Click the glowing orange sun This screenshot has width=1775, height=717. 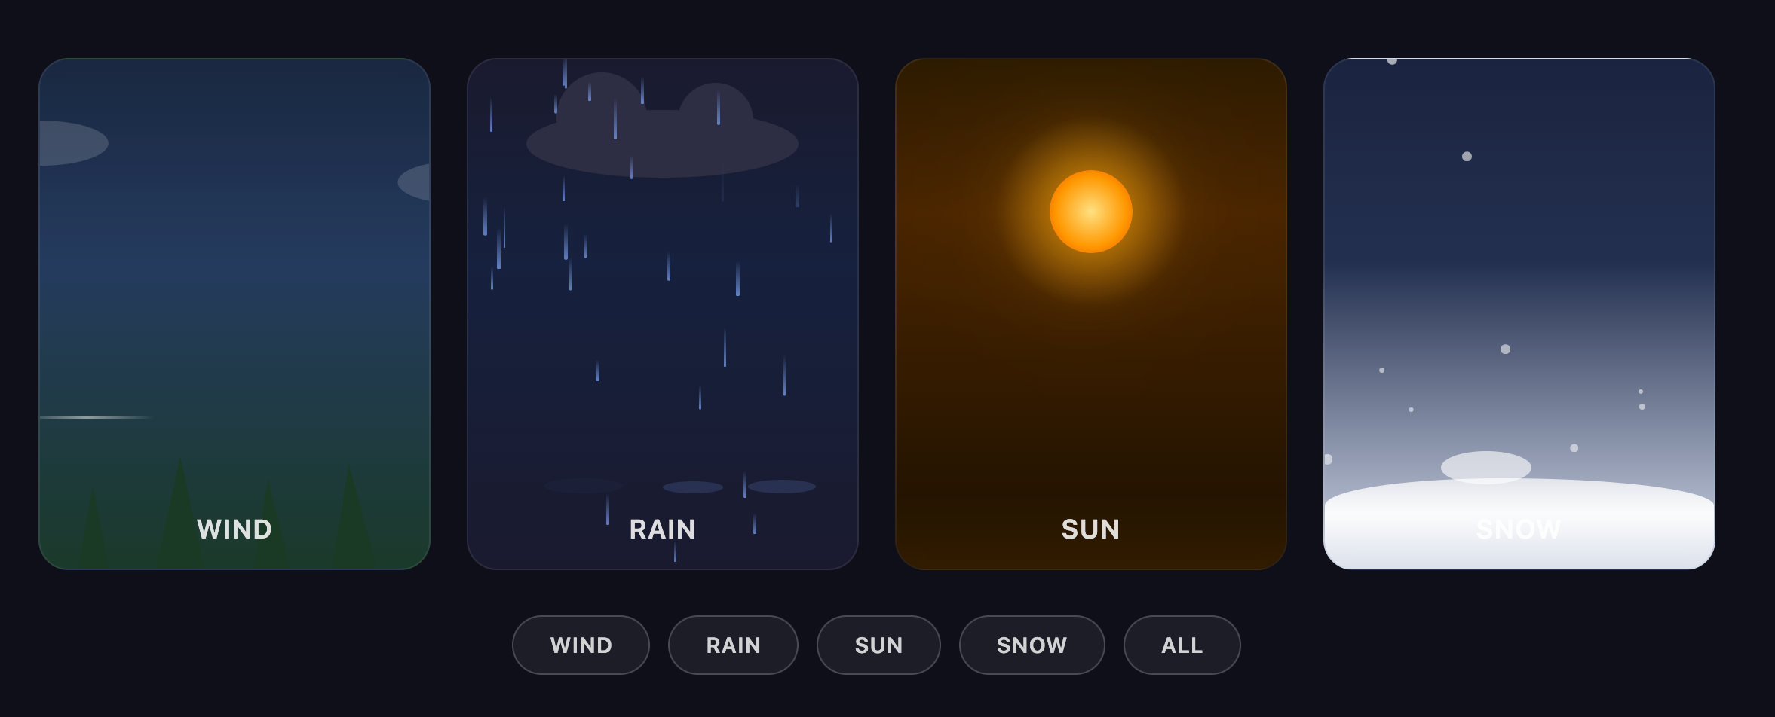pyautogui.click(x=1091, y=212)
